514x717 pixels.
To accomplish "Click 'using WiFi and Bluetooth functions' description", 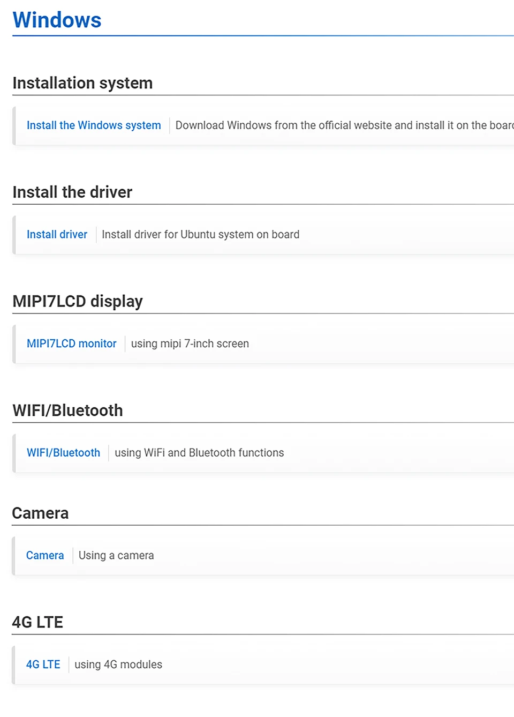I will 199,453.
